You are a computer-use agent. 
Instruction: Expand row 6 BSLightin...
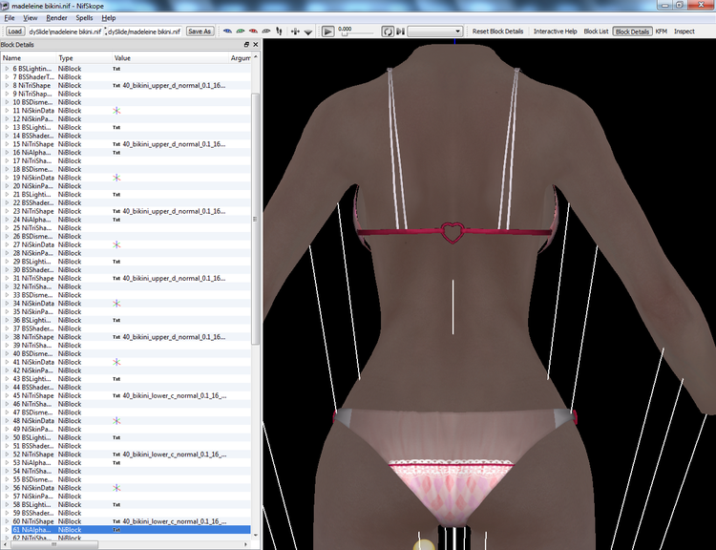[7, 69]
